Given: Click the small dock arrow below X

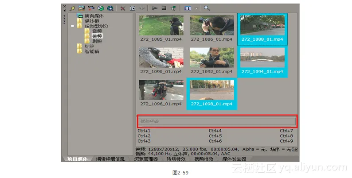Looking at the screenshot, I should click(x=64, y=10).
